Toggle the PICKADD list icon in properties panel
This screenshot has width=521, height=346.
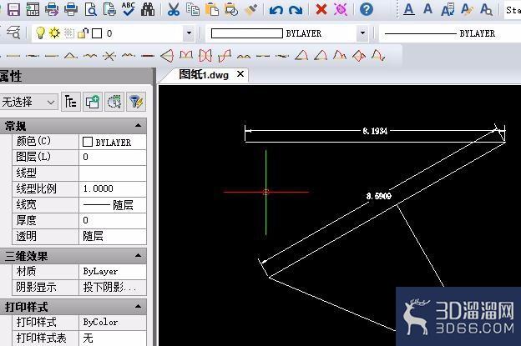[x=70, y=102]
